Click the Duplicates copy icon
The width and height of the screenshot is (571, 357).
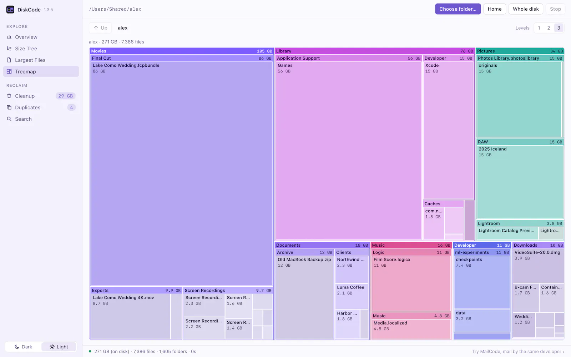[9, 107]
